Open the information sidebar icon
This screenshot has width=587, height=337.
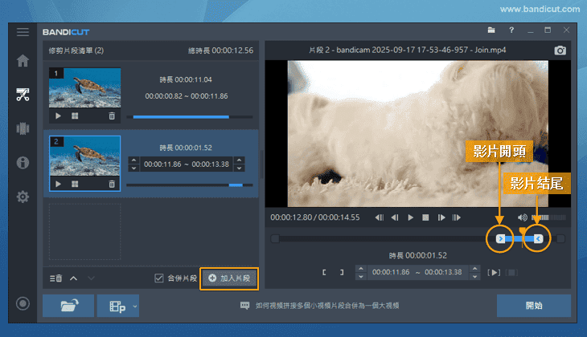click(23, 163)
